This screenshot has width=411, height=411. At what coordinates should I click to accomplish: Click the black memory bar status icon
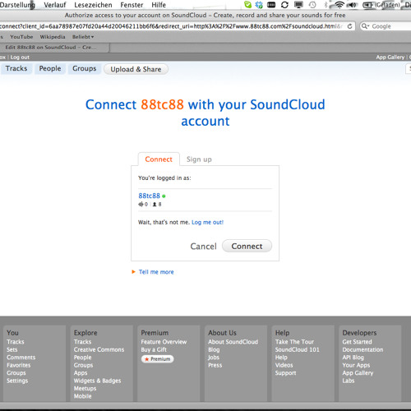pyautogui.click(x=271, y=5)
